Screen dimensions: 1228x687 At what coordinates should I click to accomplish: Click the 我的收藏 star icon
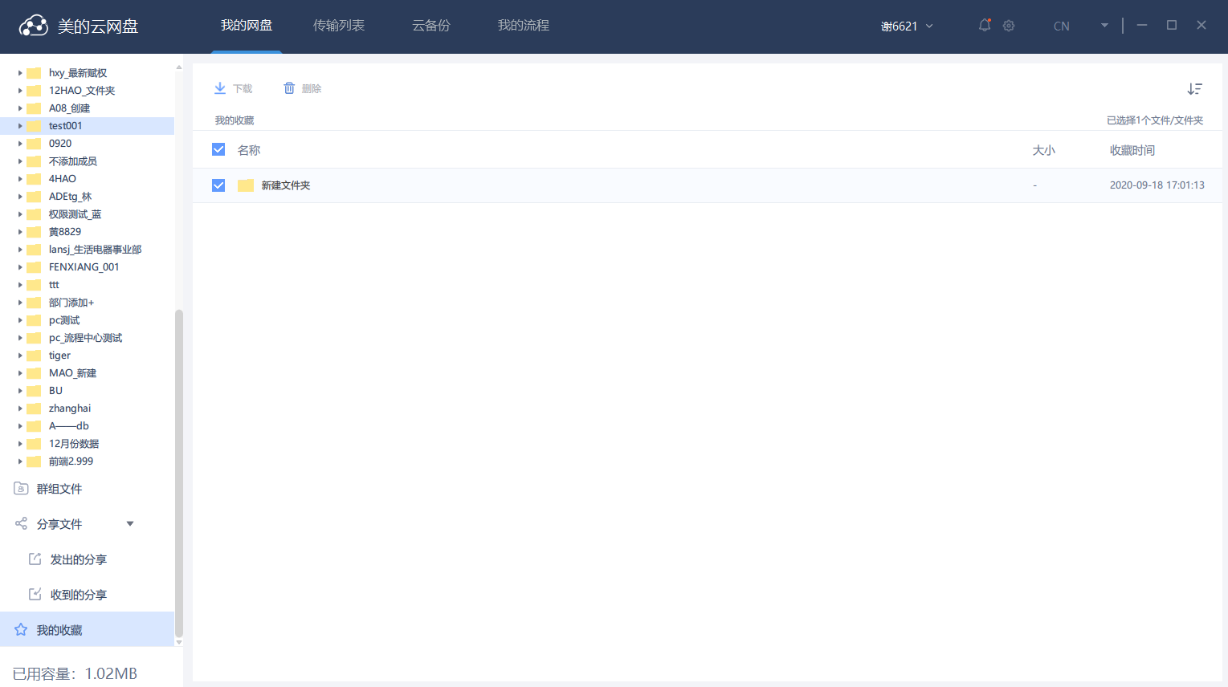click(x=21, y=629)
